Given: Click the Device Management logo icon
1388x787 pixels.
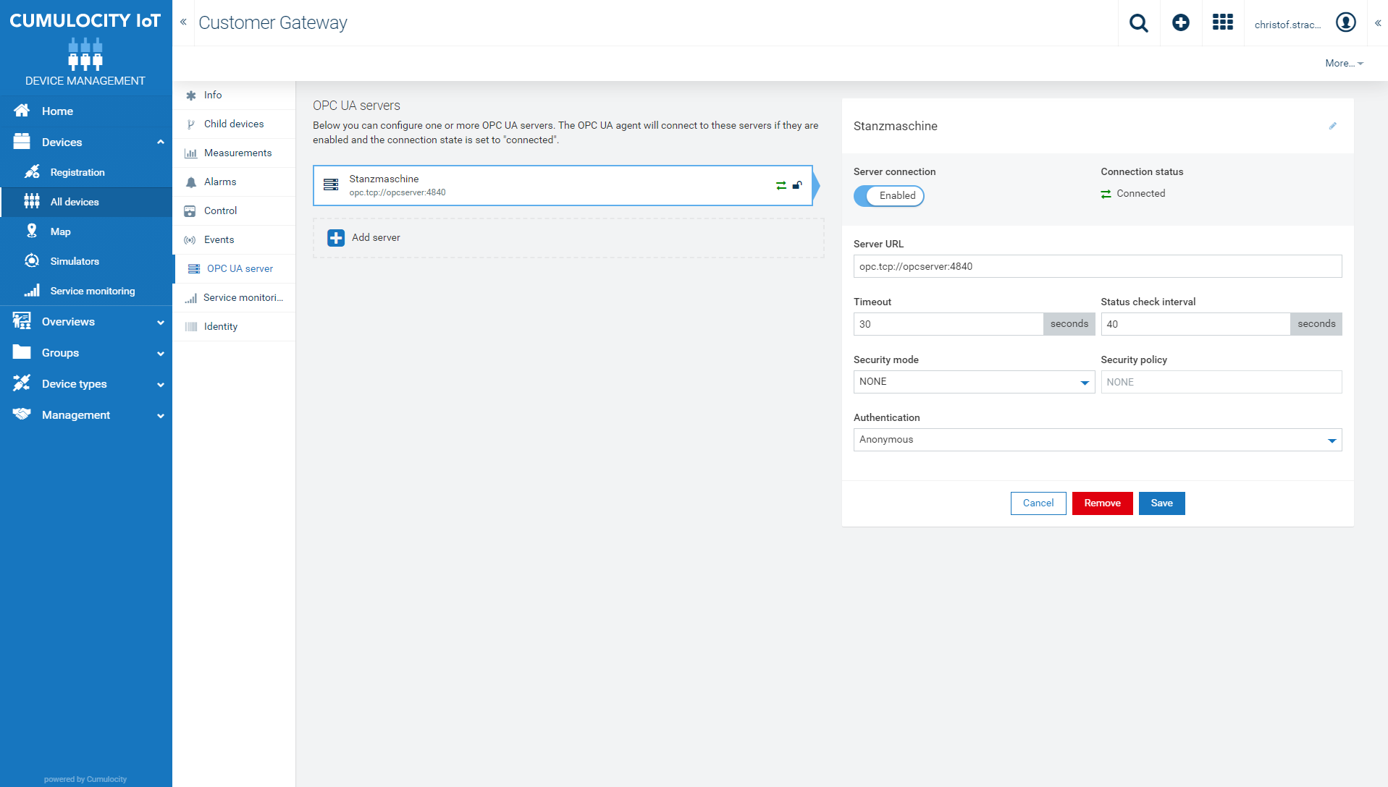Looking at the screenshot, I should click(85, 54).
